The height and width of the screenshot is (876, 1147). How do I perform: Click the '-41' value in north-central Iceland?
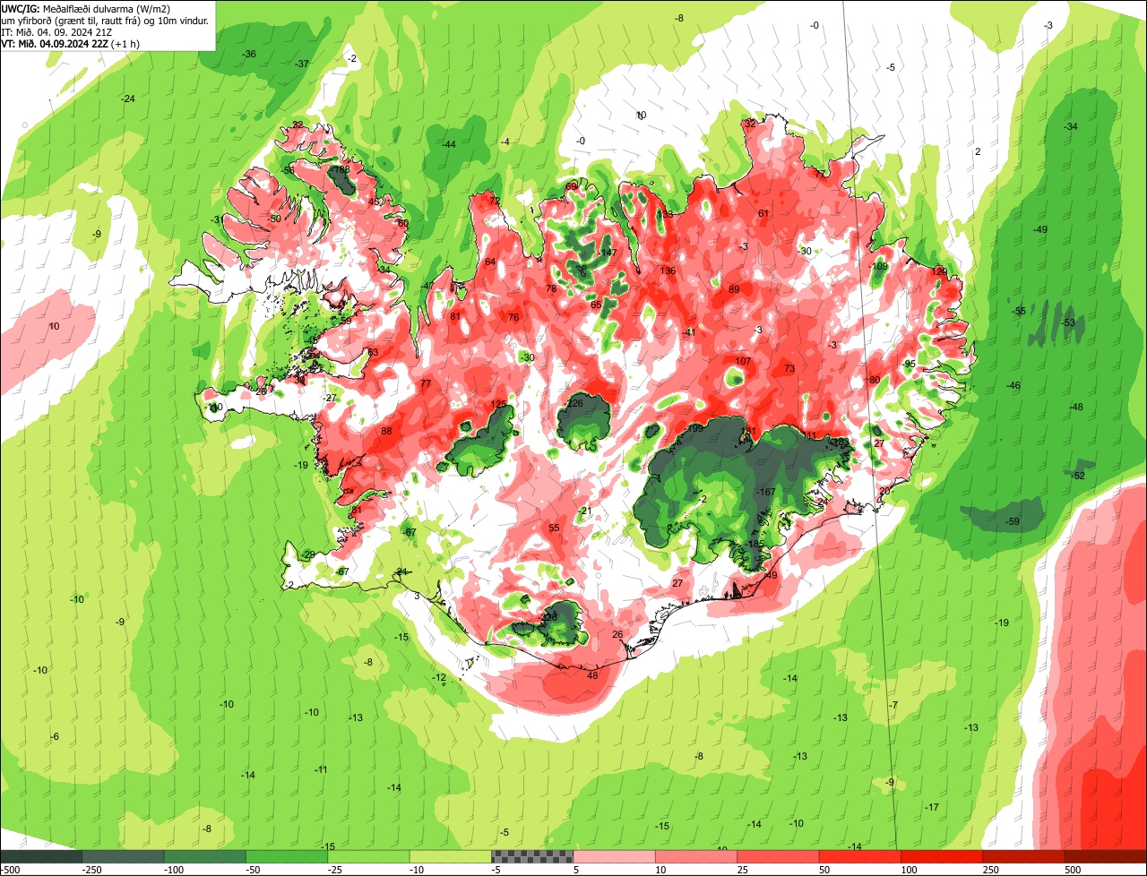(688, 332)
